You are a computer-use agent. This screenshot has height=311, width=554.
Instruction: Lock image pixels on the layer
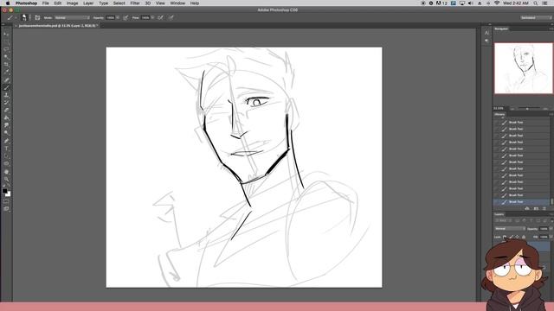click(511, 237)
